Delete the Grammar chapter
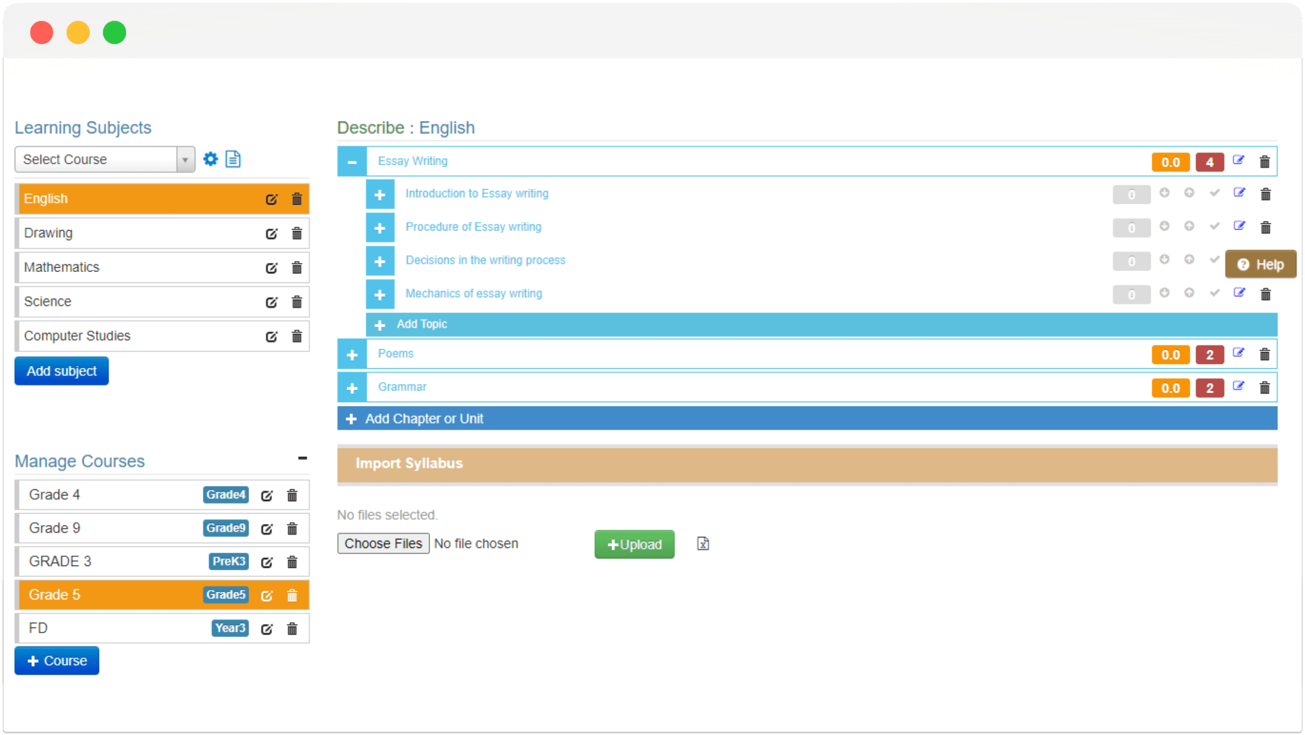The width and height of the screenshot is (1305, 735). pyautogui.click(x=1265, y=388)
